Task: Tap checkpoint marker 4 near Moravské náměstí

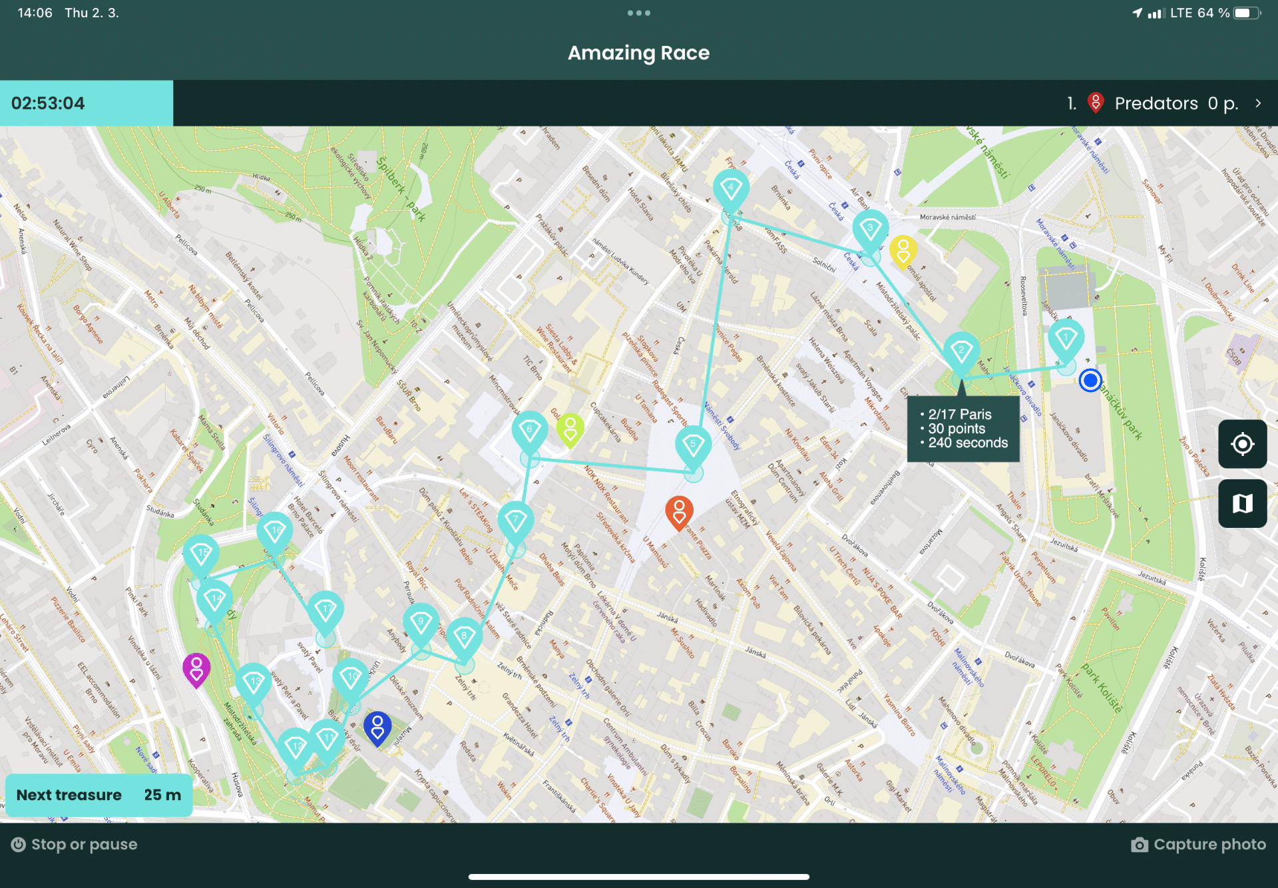Action: tap(731, 188)
